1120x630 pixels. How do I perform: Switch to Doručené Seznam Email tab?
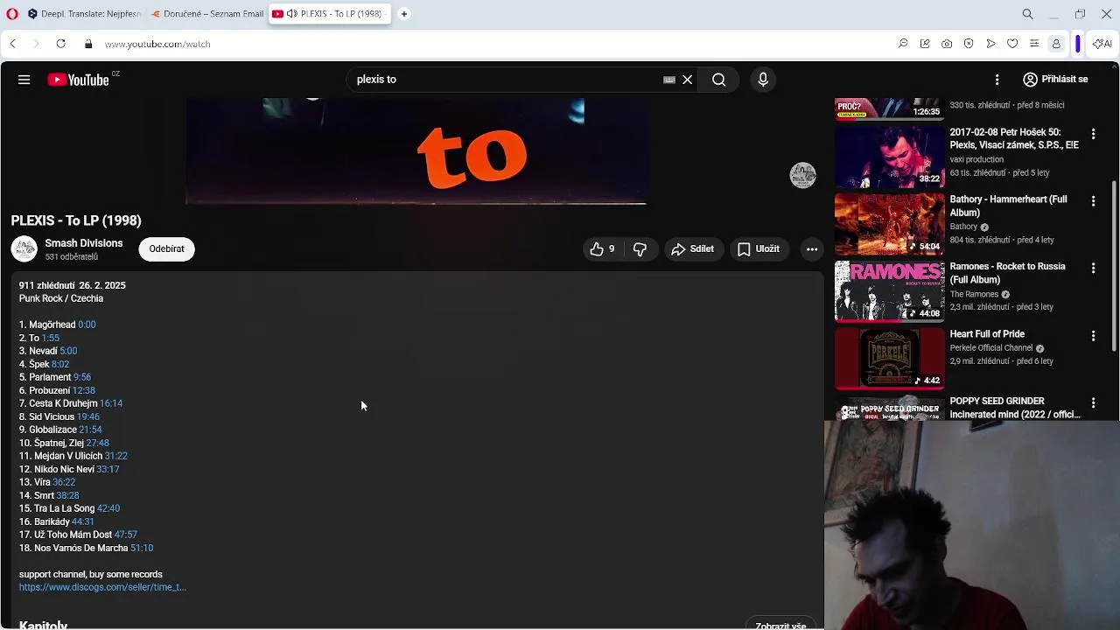[206, 14]
